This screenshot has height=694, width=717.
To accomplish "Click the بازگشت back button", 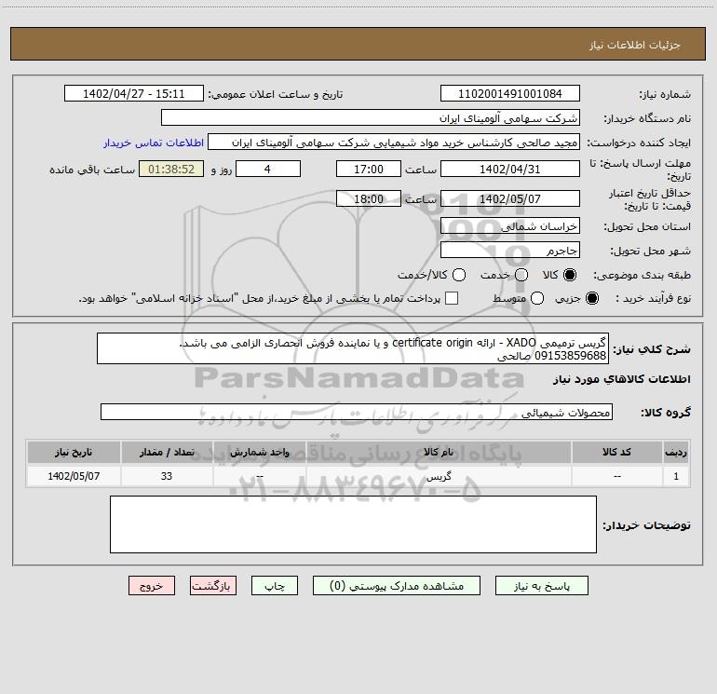I will tap(213, 586).
